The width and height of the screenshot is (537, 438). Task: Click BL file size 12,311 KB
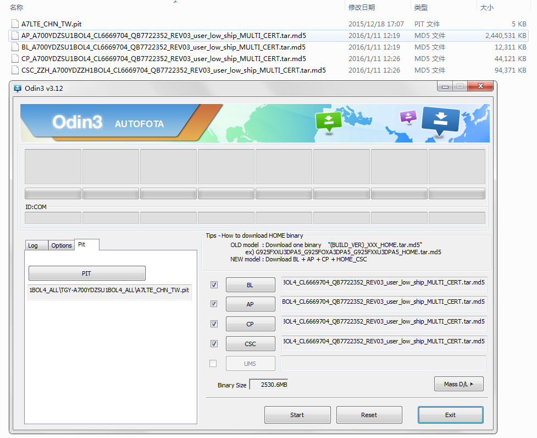tap(510, 47)
